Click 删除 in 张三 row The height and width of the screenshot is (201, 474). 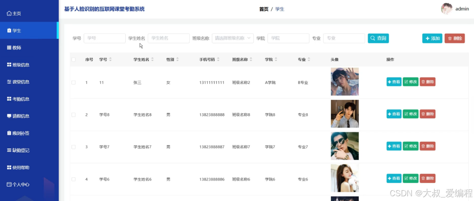tap(428, 82)
